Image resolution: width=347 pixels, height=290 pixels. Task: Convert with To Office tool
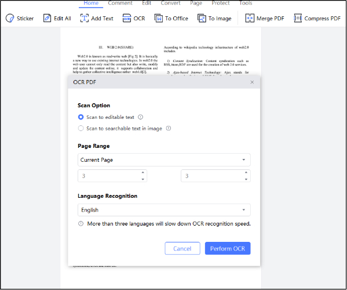[171, 19]
